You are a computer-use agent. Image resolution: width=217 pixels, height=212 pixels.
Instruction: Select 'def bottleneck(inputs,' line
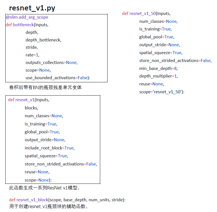pos(27,25)
